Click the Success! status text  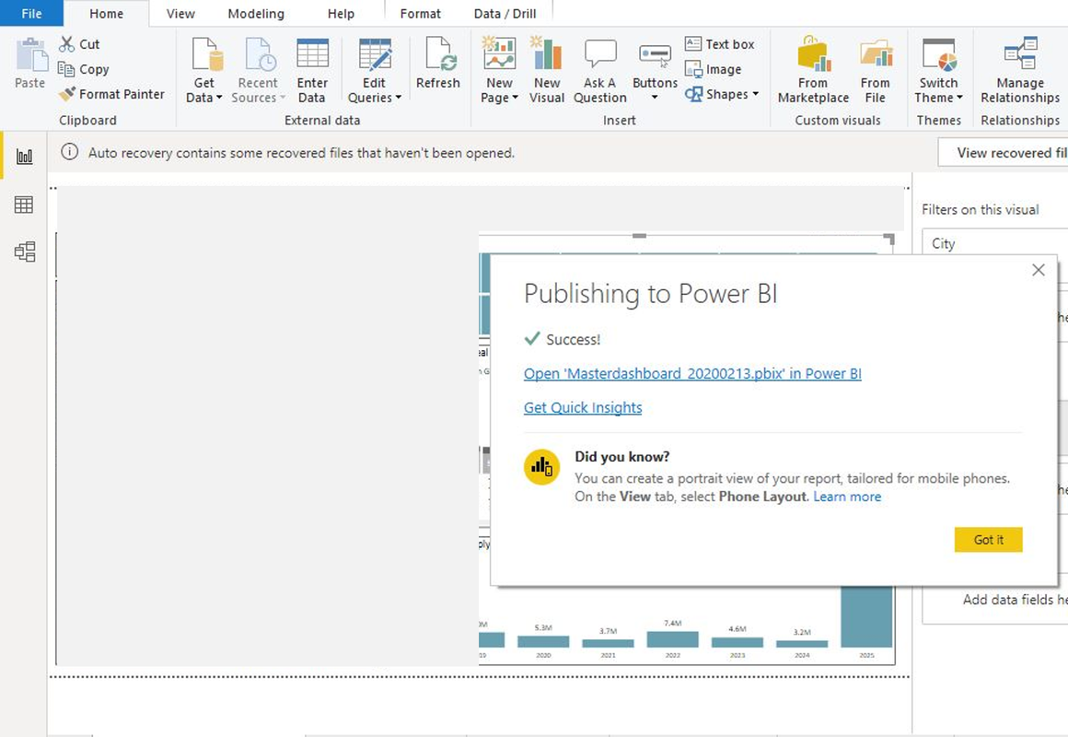click(x=573, y=340)
